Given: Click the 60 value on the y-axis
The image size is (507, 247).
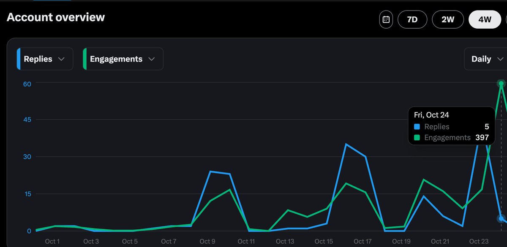Looking at the screenshot, I should (x=26, y=84).
